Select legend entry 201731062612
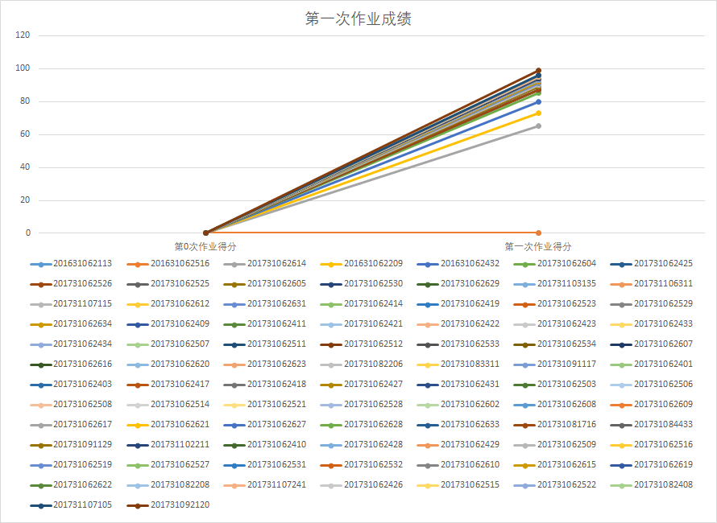Image resolution: width=717 pixels, height=523 pixels. click(x=168, y=304)
